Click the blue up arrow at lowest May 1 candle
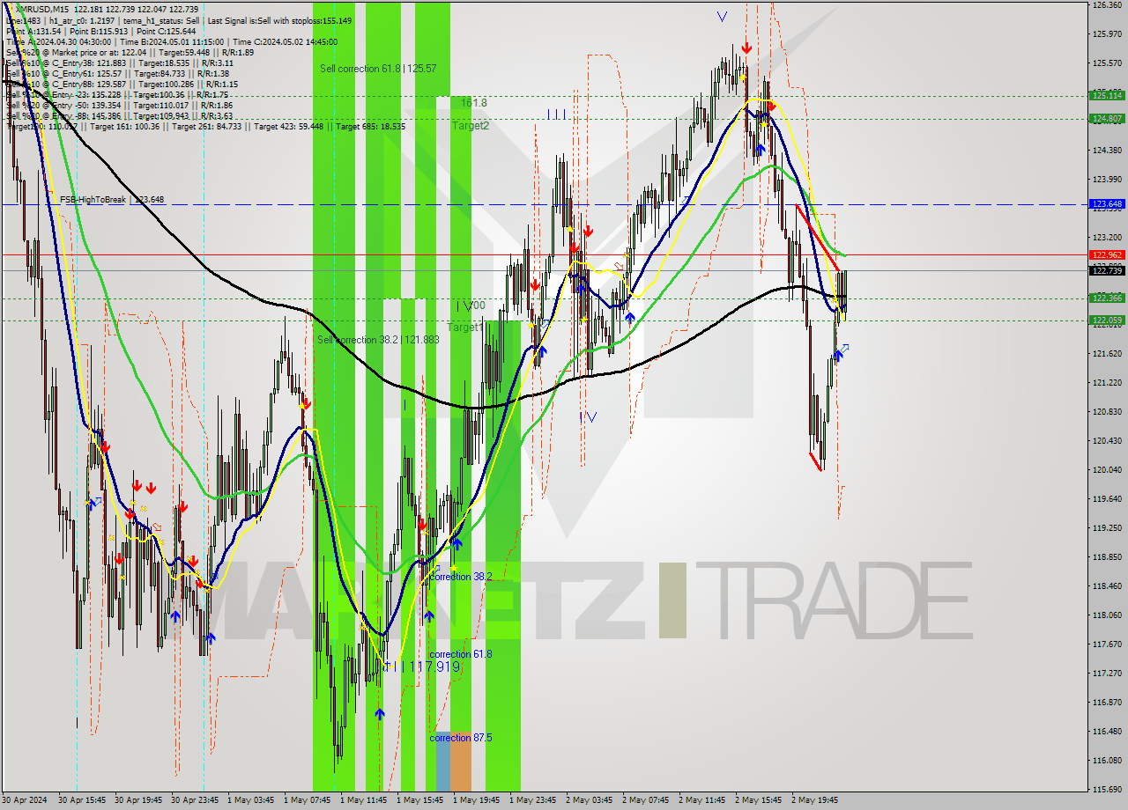 click(x=379, y=714)
